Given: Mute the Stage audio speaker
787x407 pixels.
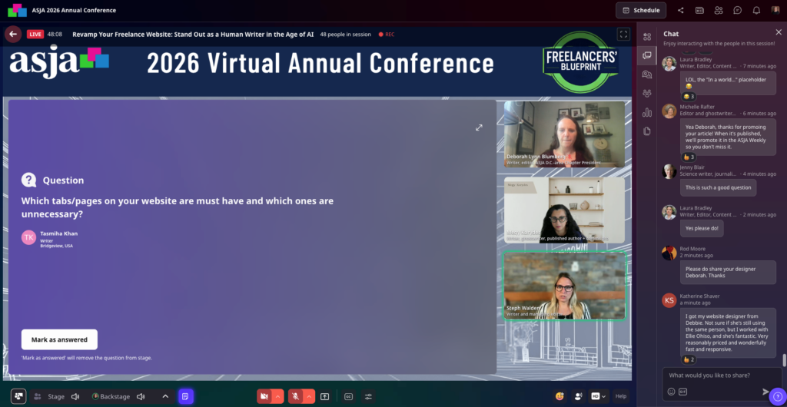Looking at the screenshot, I should click(x=75, y=396).
